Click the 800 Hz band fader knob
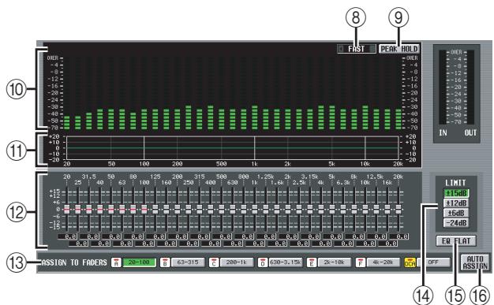Viewport: 494px width, 305px height. coord(244,210)
